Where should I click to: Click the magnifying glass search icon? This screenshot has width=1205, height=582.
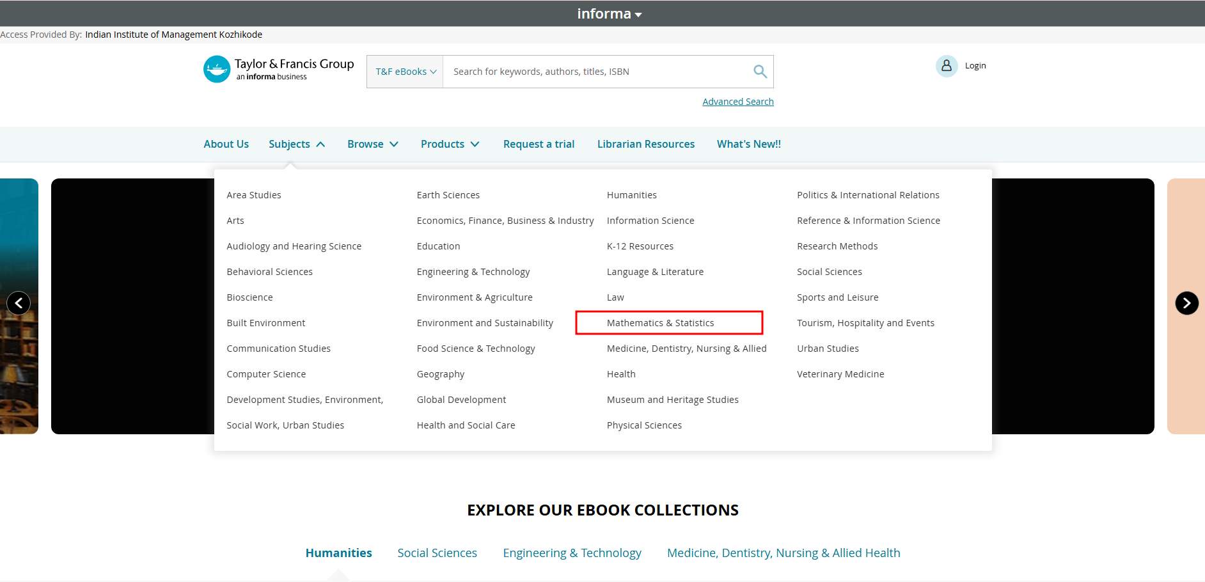point(760,72)
